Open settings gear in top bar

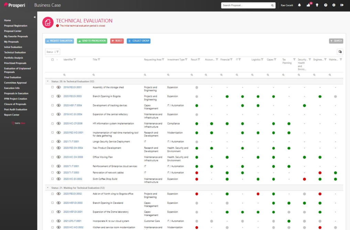point(334,5)
